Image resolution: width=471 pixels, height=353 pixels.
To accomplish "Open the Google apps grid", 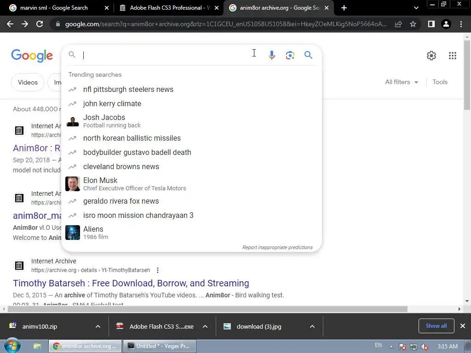I will click(453, 56).
